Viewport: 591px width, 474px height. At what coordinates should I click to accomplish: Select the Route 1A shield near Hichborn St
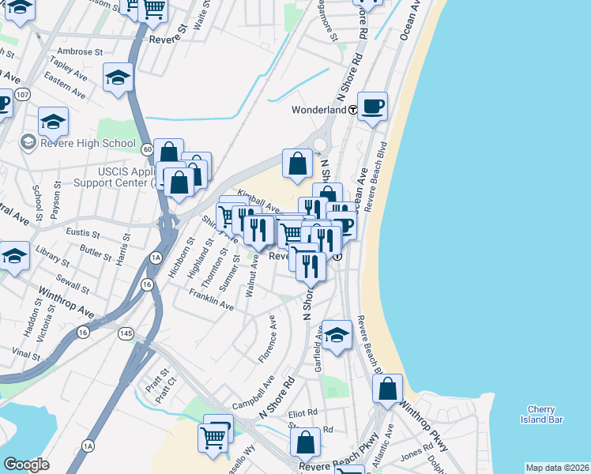pyautogui.click(x=156, y=258)
